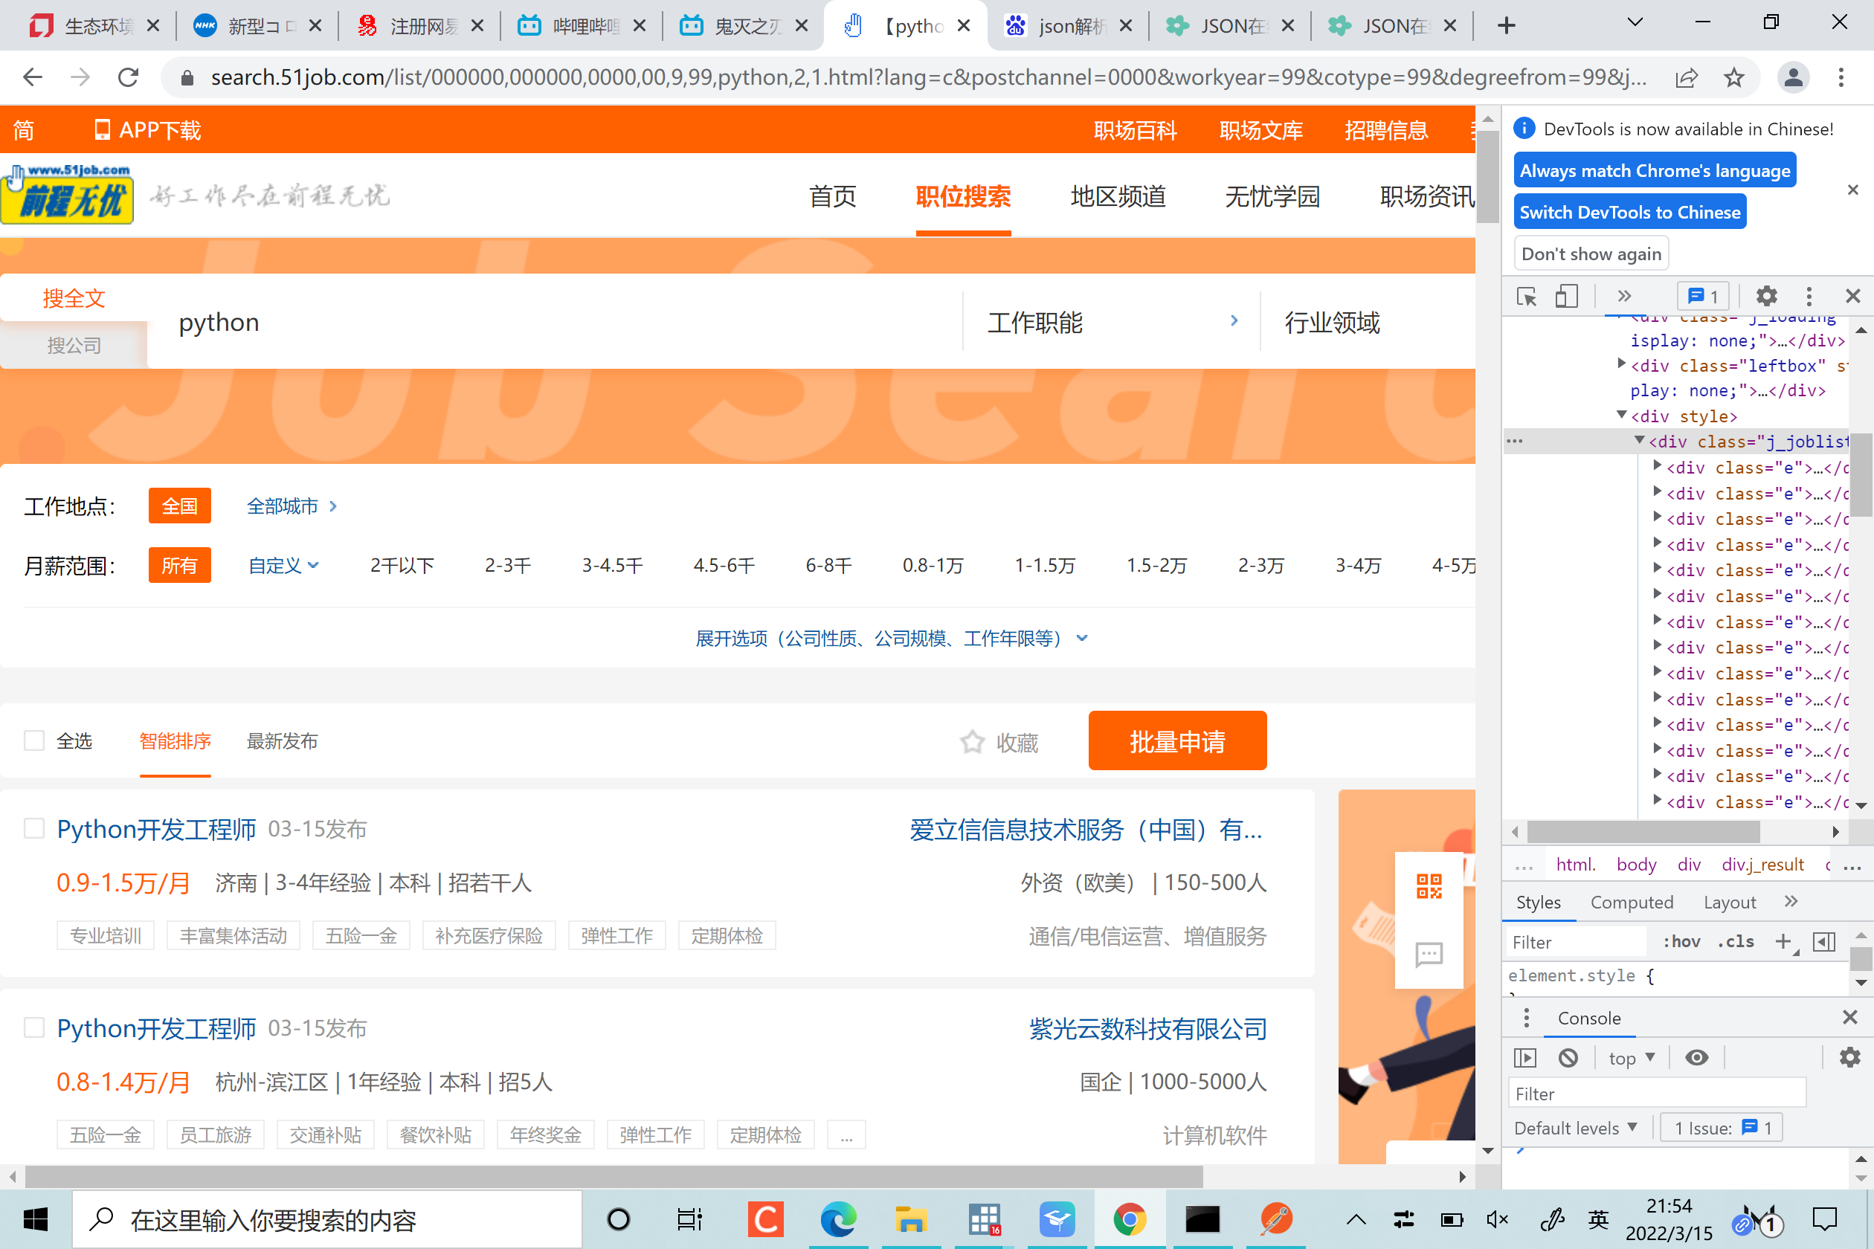
Task: Open the Layout tab in DevTools
Action: pos(1729,902)
